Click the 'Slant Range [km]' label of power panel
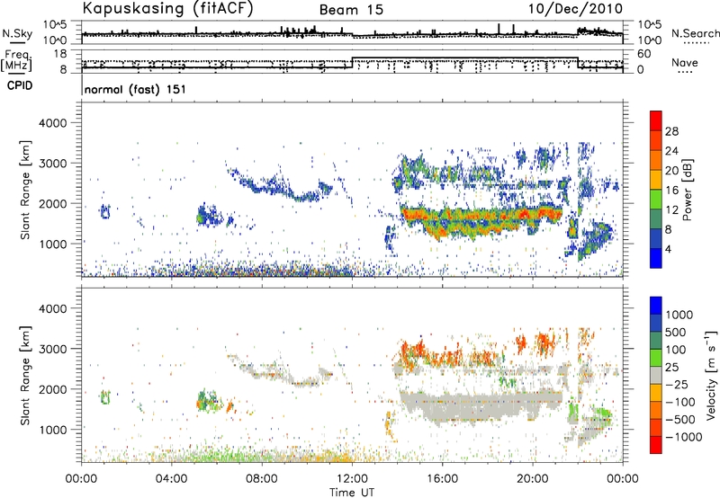Image resolution: width=720 pixels, height=498 pixels. tap(25, 190)
